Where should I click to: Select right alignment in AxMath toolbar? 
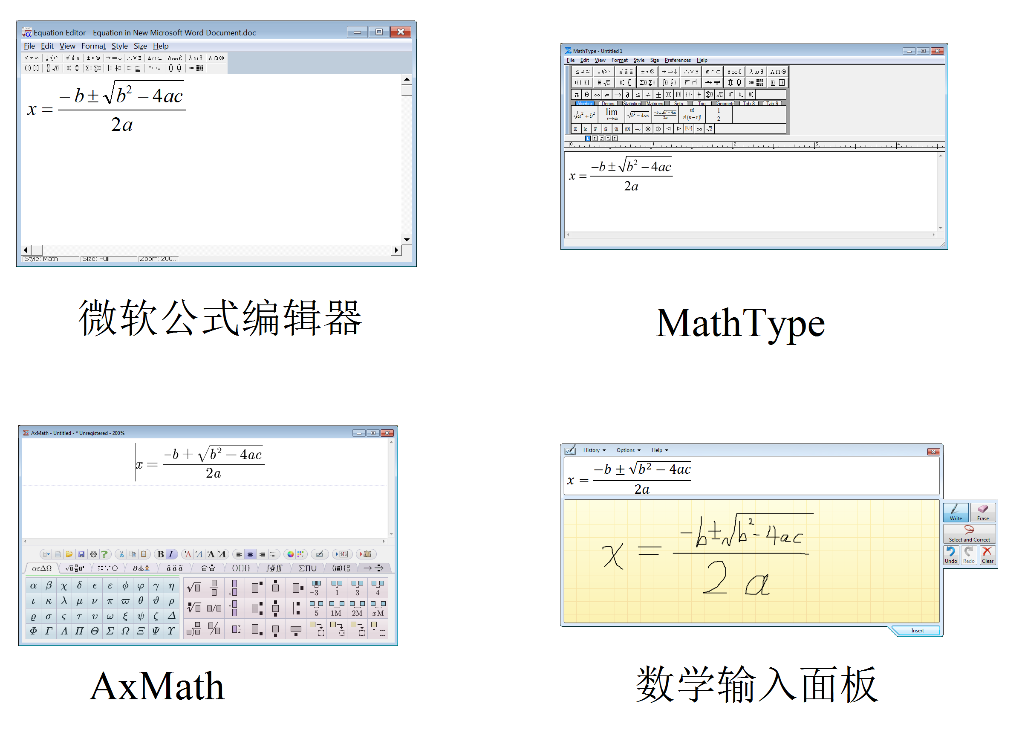coord(262,554)
